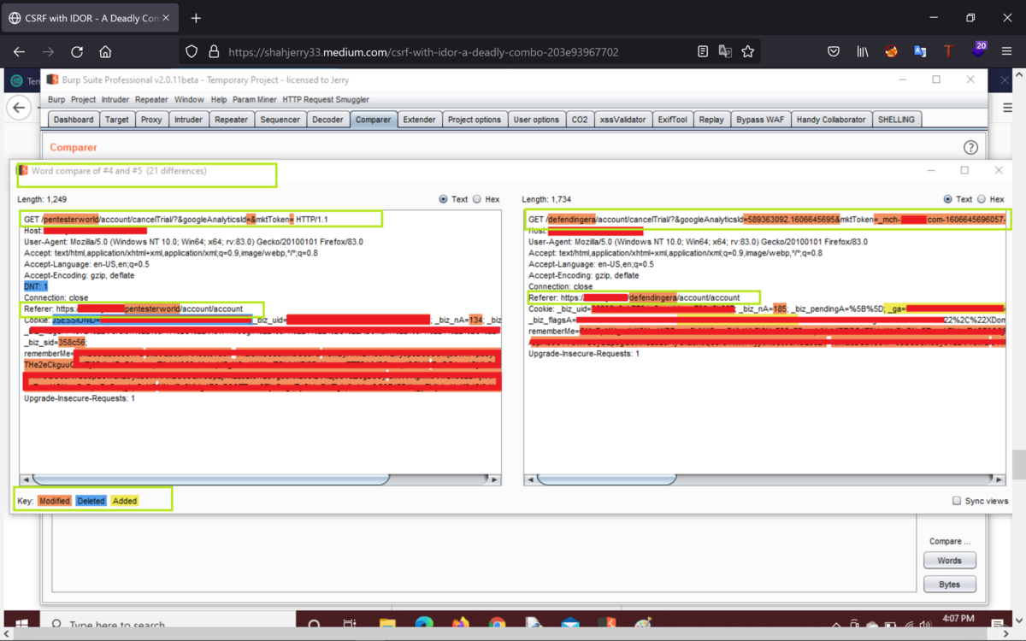This screenshot has width=1026, height=641.
Task: Save to Pocket icon in Firefox toolbar
Action: click(x=834, y=52)
